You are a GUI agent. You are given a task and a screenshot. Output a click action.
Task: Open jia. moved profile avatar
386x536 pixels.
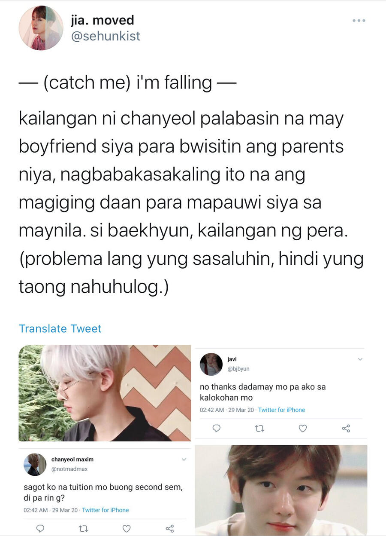(41, 28)
